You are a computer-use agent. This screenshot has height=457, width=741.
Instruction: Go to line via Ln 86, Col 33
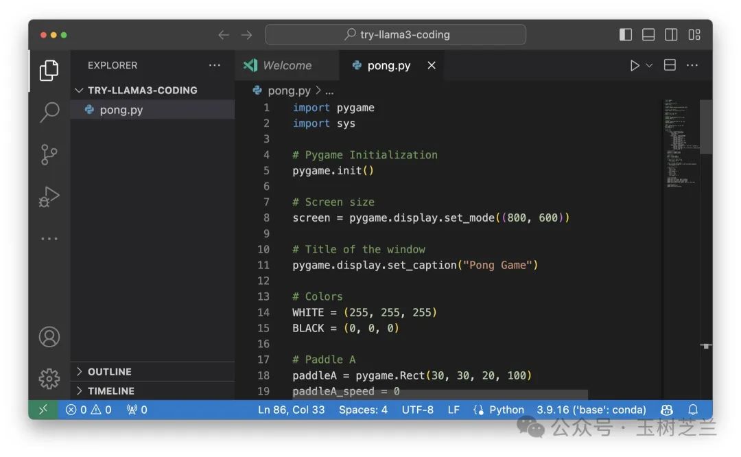pyautogui.click(x=291, y=410)
